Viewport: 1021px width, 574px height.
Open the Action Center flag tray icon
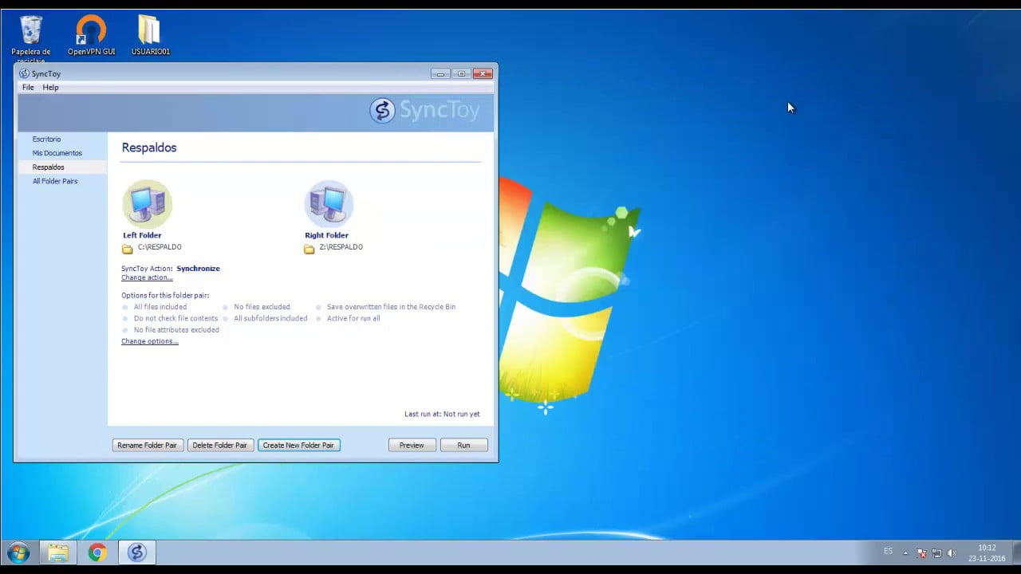(922, 552)
